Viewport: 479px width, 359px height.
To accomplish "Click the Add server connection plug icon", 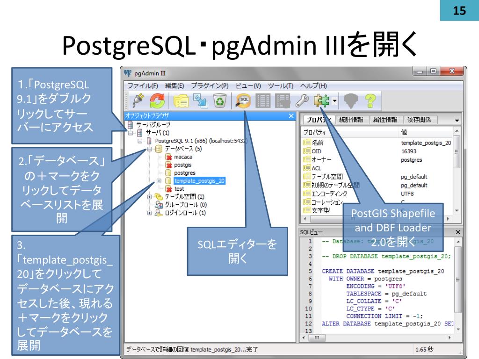I will (138, 101).
